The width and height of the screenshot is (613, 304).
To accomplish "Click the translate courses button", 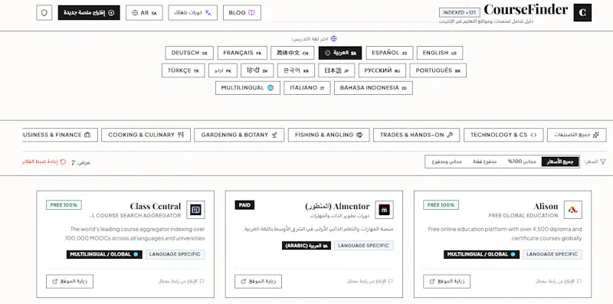I will point(193,12).
